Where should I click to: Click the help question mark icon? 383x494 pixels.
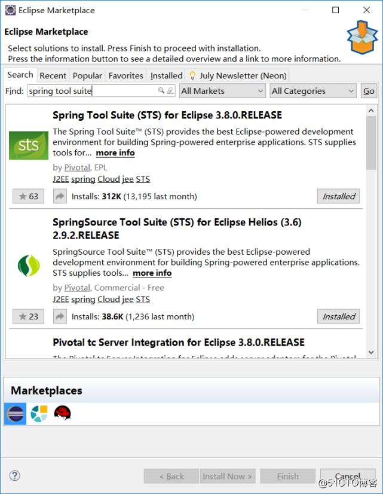pyautogui.click(x=15, y=475)
